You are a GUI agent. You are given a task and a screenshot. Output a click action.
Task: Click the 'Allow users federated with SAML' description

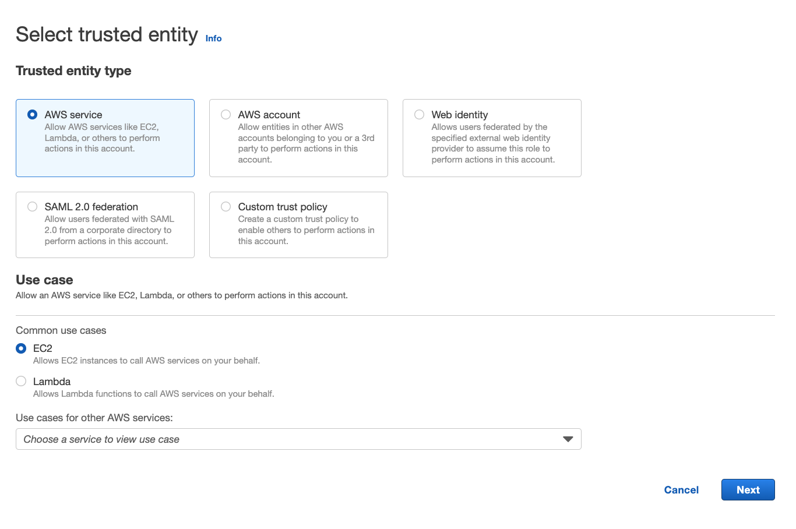coord(110,230)
